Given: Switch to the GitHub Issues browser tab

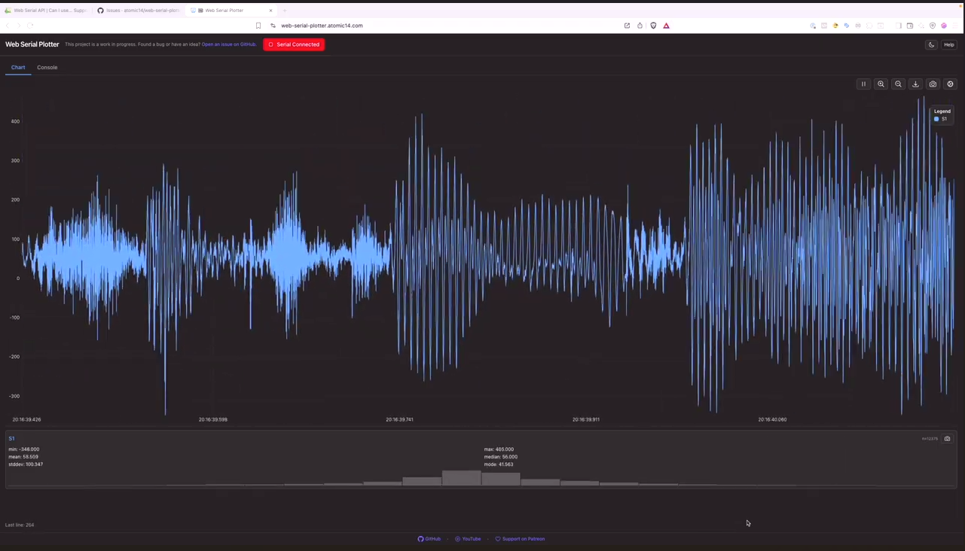Looking at the screenshot, I should click(x=139, y=11).
